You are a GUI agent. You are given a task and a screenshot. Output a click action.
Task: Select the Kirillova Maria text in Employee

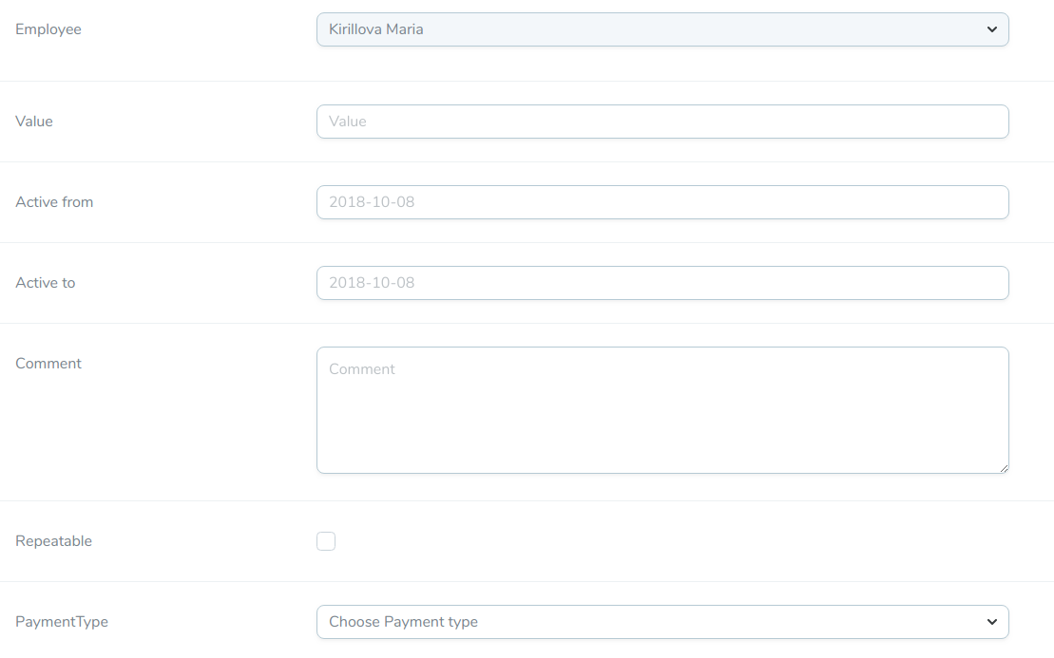pyautogui.click(x=376, y=29)
